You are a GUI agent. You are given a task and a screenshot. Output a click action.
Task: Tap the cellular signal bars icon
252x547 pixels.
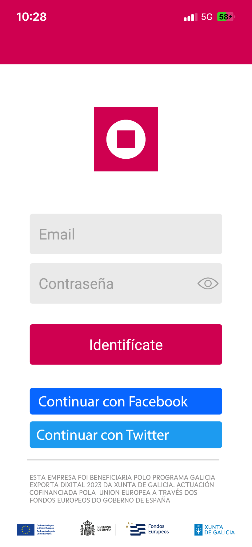pos(190,17)
